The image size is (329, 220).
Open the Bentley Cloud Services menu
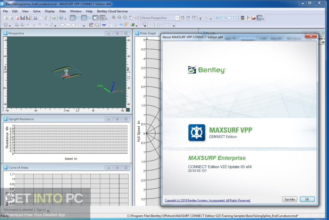click(112, 11)
